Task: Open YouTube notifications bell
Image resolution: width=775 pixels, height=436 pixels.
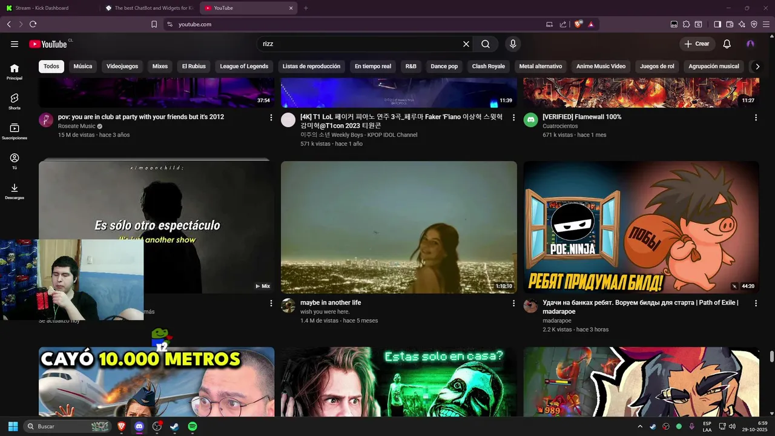Action: [x=727, y=44]
